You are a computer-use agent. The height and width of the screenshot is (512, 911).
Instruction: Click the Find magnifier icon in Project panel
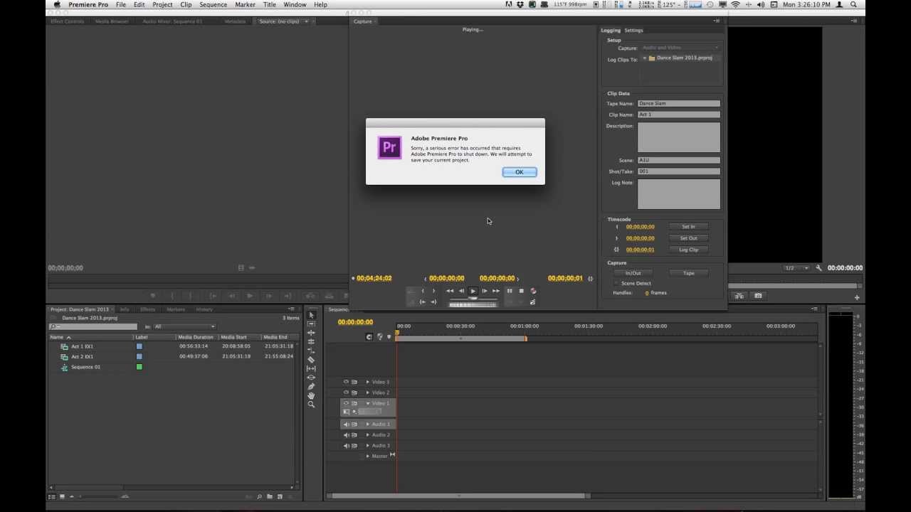(x=259, y=496)
